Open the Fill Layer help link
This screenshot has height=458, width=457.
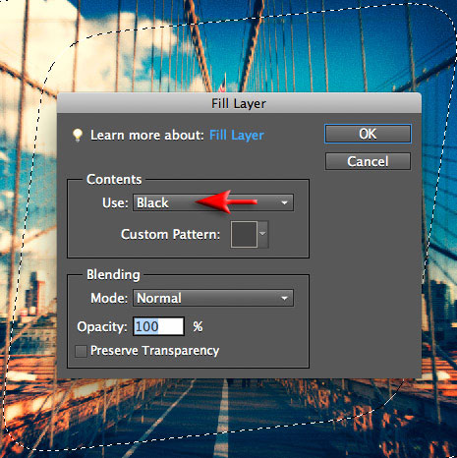(x=237, y=135)
